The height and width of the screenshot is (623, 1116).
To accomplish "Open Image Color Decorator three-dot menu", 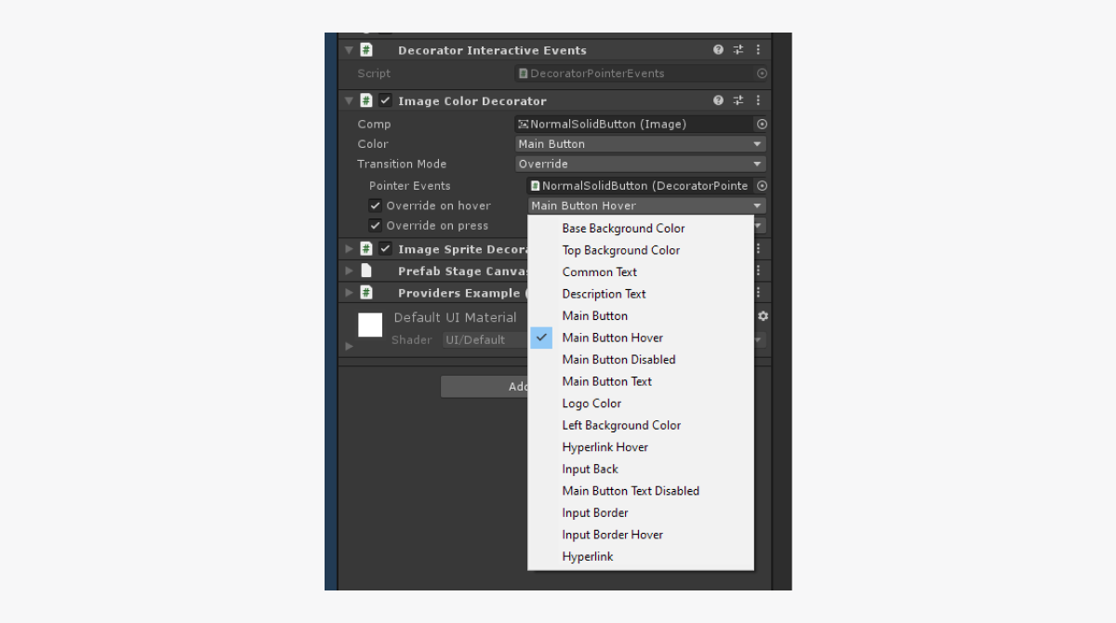I will (x=758, y=100).
